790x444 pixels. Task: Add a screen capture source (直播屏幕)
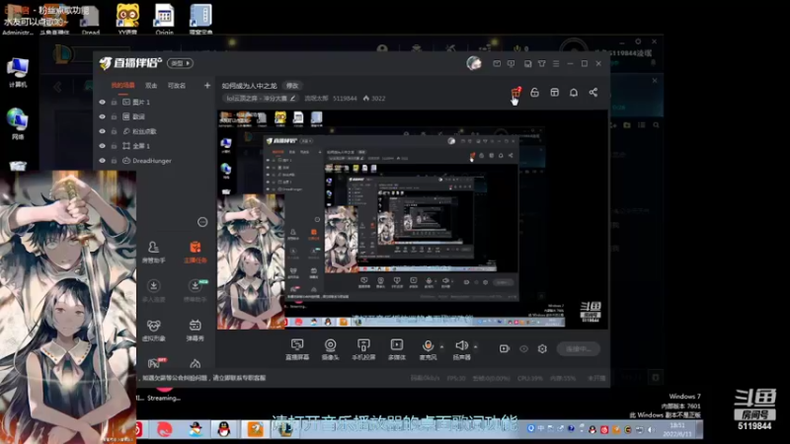(297, 349)
